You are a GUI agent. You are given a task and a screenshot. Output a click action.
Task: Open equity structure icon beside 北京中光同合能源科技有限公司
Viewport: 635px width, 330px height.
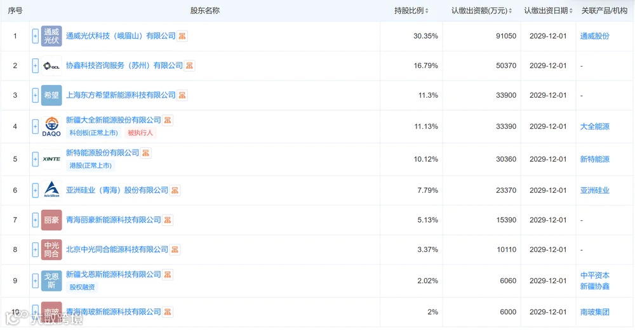point(175,249)
